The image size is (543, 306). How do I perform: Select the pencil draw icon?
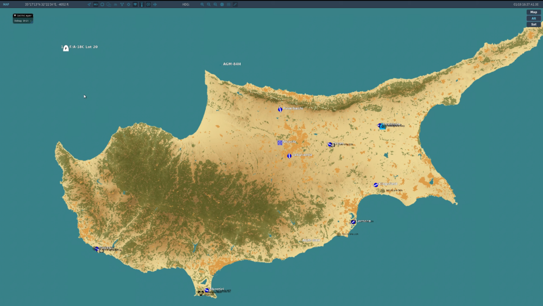tap(235, 4)
